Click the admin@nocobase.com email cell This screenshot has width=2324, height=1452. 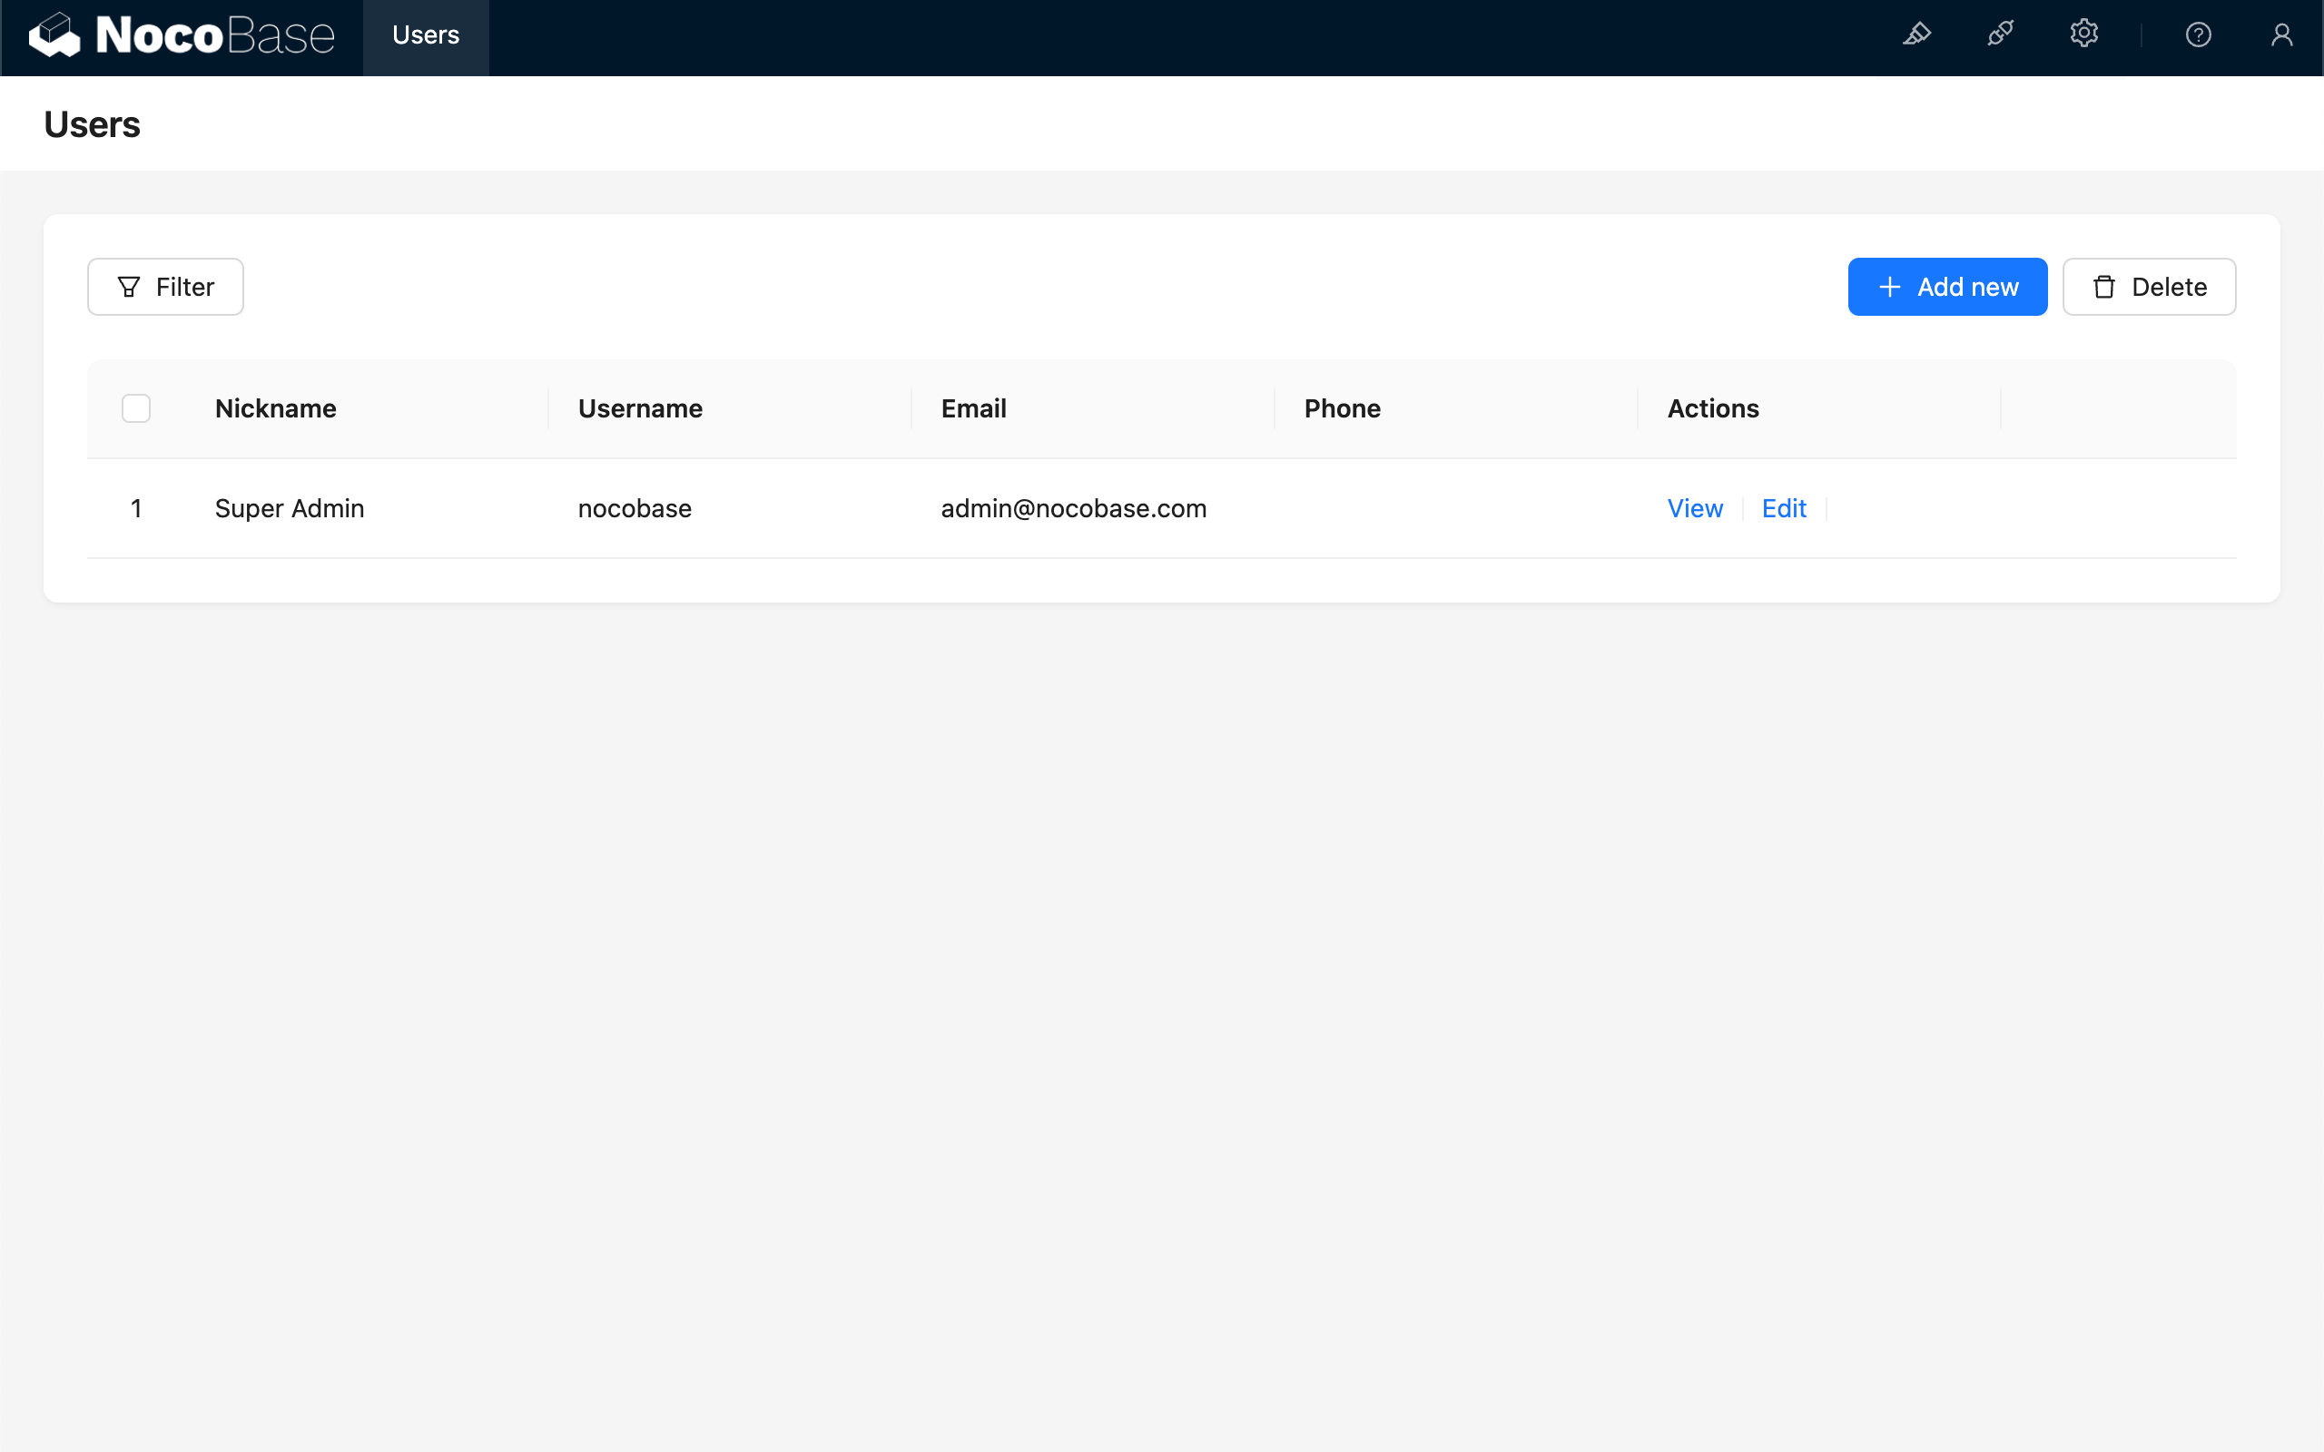(x=1073, y=508)
